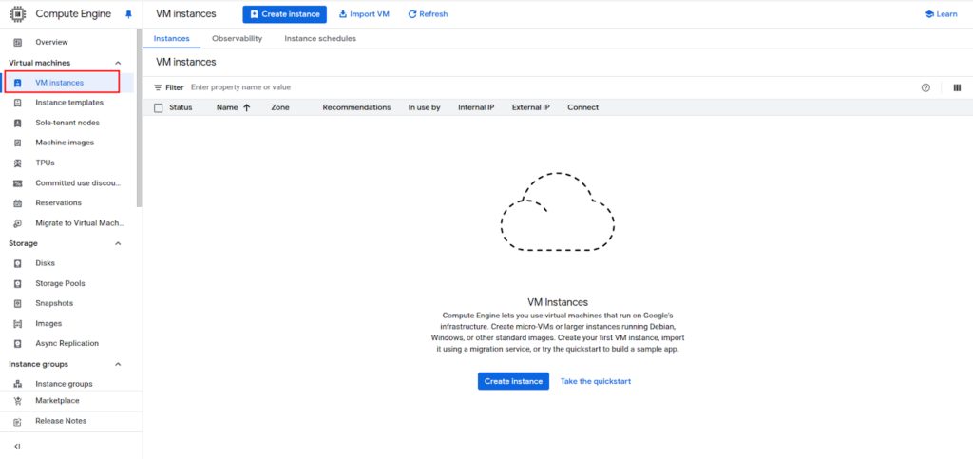Screen dimensions: 973x459
Task: Click the TPUs icon
Action: click(17, 163)
